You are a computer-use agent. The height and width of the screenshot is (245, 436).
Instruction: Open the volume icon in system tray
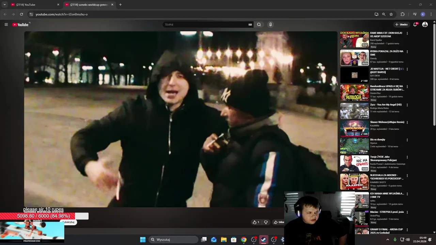coord(408,240)
